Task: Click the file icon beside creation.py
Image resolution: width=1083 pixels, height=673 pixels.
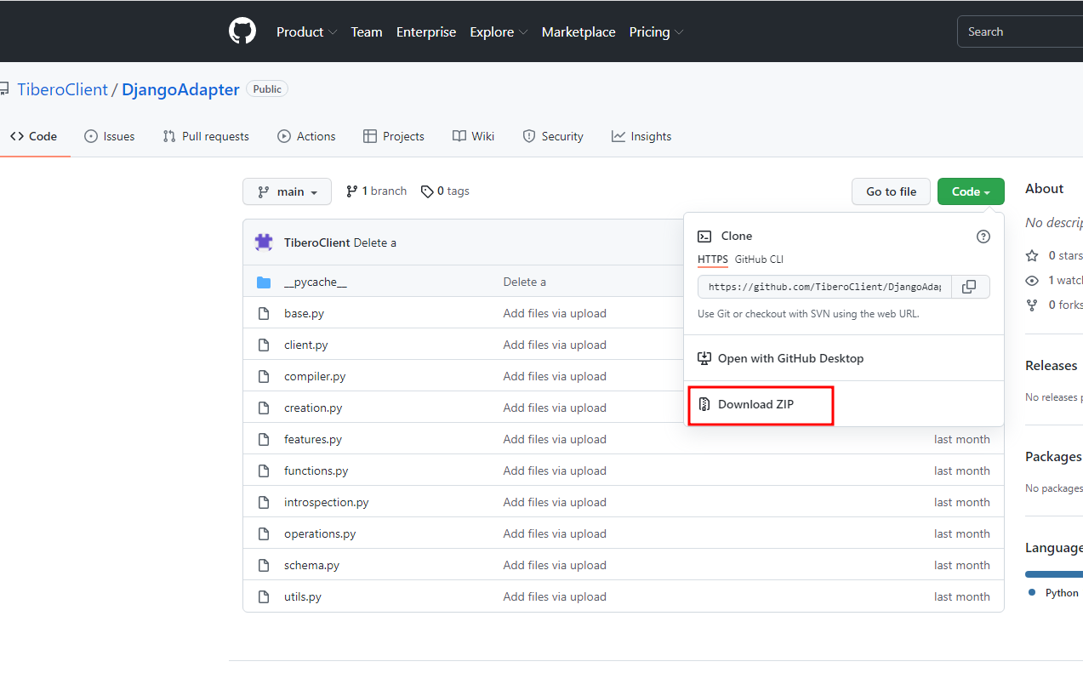Action: 264,408
